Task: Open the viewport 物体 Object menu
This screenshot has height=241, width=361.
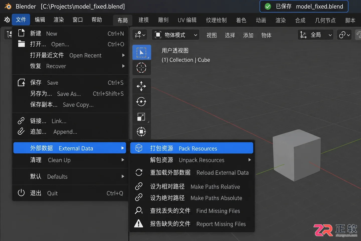Action: click(x=266, y=35)
